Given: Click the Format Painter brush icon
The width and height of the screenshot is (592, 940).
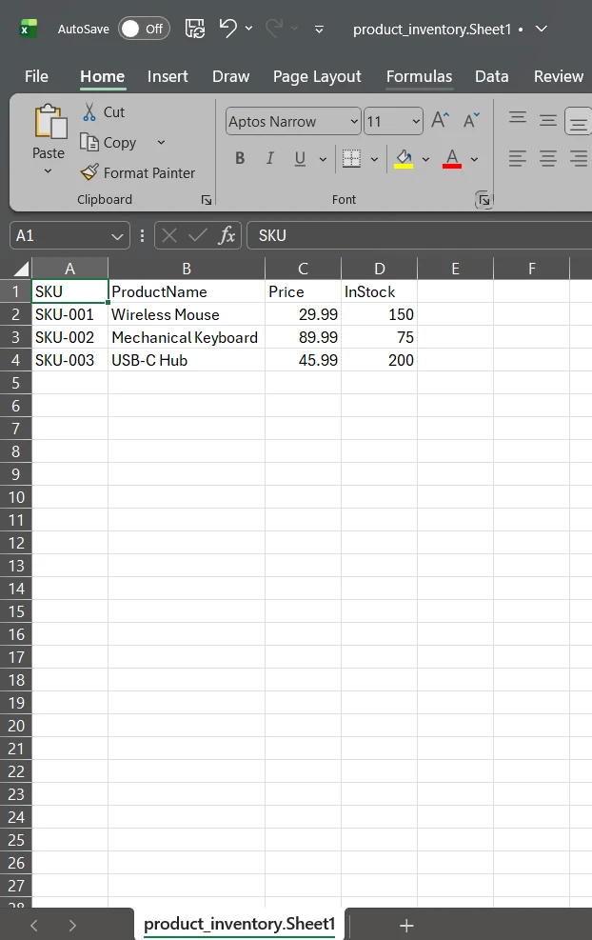Looking at the screenshot, I should click(89, 172).
